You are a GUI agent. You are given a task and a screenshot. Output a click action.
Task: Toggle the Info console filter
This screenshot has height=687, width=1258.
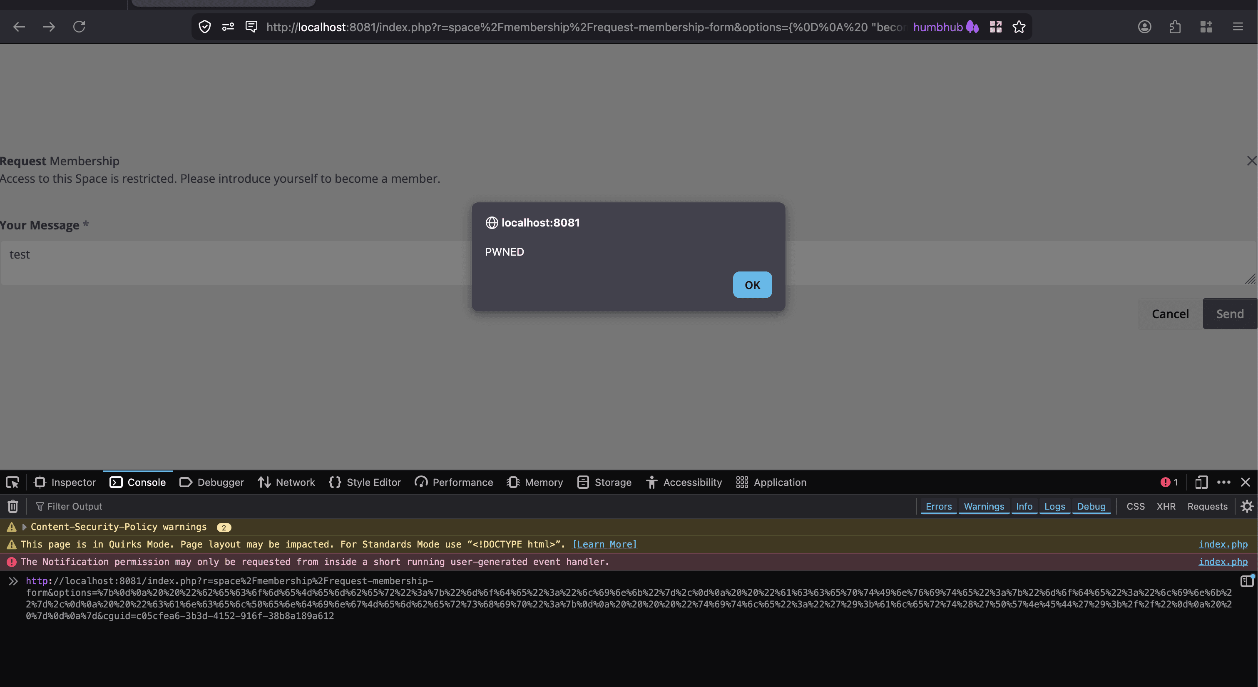pos(1024,506)
